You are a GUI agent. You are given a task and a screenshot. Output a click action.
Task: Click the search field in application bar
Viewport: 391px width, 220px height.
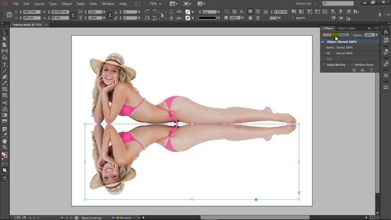338,4
